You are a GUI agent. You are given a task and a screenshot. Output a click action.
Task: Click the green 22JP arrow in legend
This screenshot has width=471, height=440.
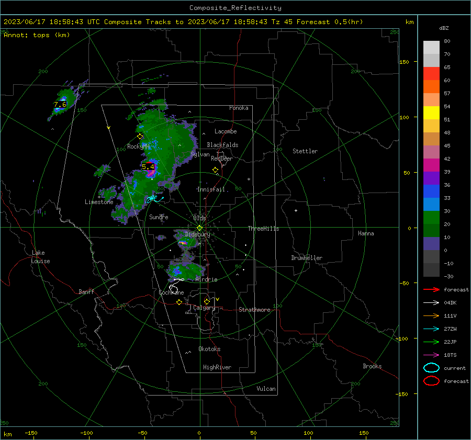pyautogui.click(x=431, y=342)
